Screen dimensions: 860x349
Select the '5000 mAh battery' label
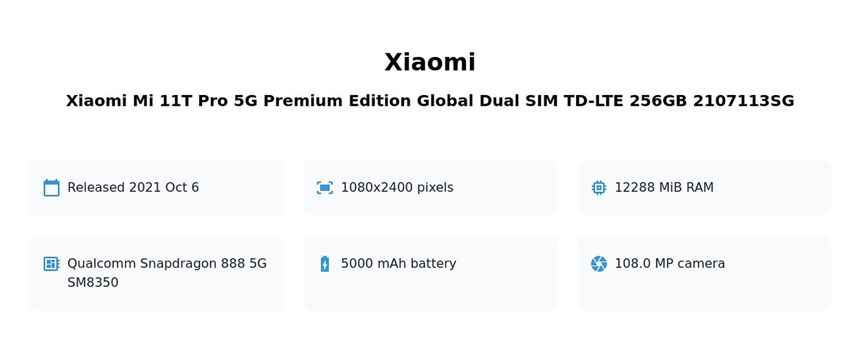coord(398,264)
